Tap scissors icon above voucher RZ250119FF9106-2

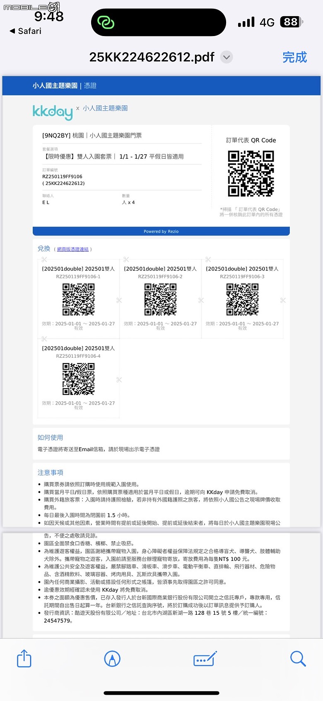click(x=126, y=260)
